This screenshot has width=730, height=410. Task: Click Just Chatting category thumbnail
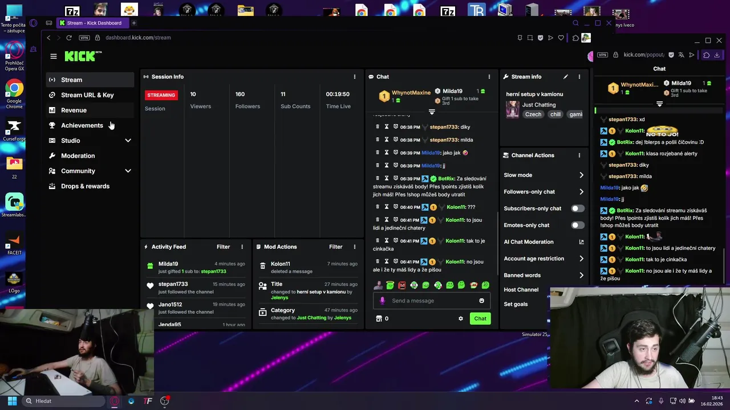pos(512,109)
